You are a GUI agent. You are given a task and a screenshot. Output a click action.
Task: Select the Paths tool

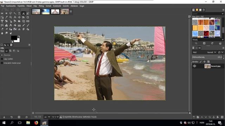(x=2, y=17)
